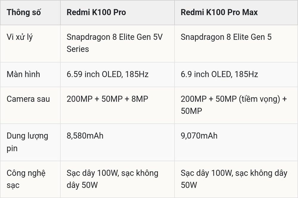Image resolution: width=298 pixels, height=198 pixels.
Task: Click the word 'Series' in processor cell
Action: 78,49
